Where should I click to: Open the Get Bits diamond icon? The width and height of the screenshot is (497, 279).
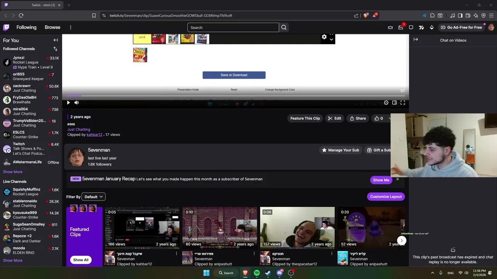(431, 28)
